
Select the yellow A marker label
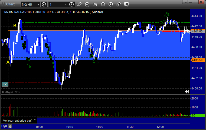(8, 62)
